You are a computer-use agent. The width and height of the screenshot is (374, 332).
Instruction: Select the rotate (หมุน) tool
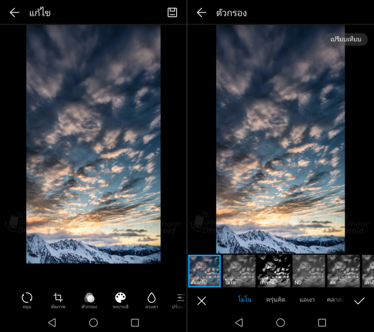27,298
